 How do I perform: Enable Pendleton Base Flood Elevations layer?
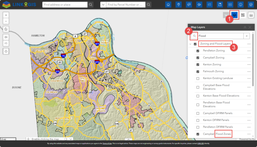pyautogui.click(x=198, y=104)
